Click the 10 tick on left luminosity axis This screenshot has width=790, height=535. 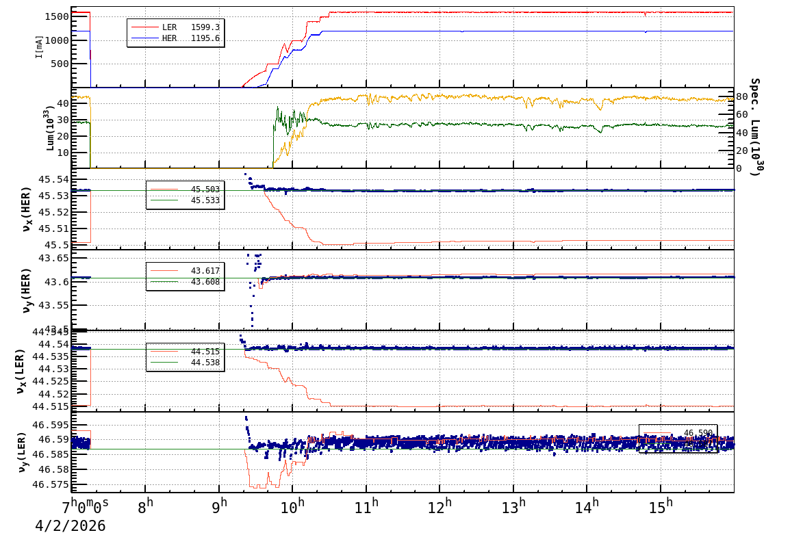click(63, 153)
